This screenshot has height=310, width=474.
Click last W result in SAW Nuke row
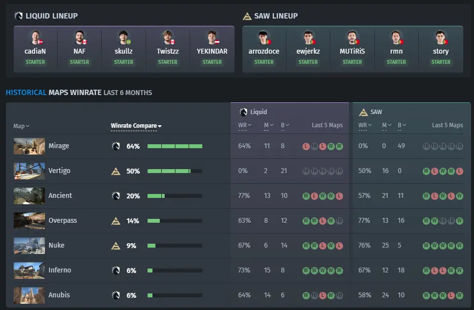[459, 246]
